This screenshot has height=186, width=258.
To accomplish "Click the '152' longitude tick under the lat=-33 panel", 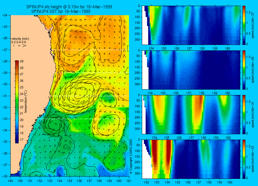I will [x=146, y=182].
